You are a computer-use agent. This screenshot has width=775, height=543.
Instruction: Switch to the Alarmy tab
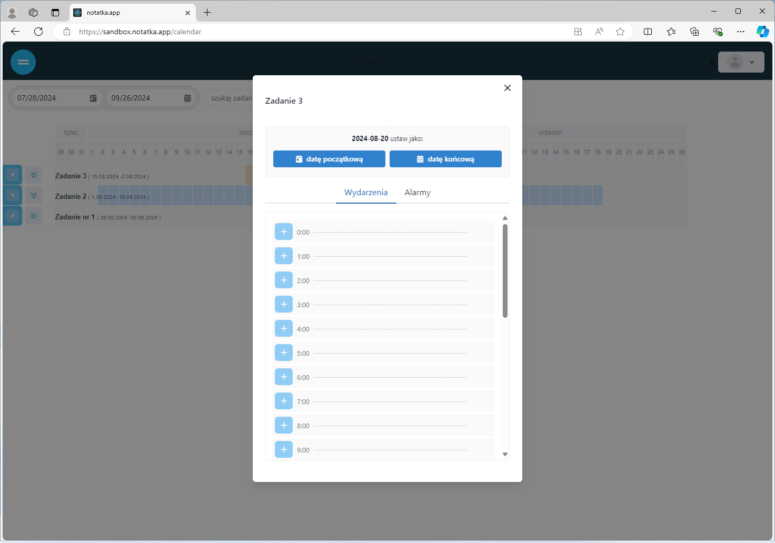(x=417, y=193)
